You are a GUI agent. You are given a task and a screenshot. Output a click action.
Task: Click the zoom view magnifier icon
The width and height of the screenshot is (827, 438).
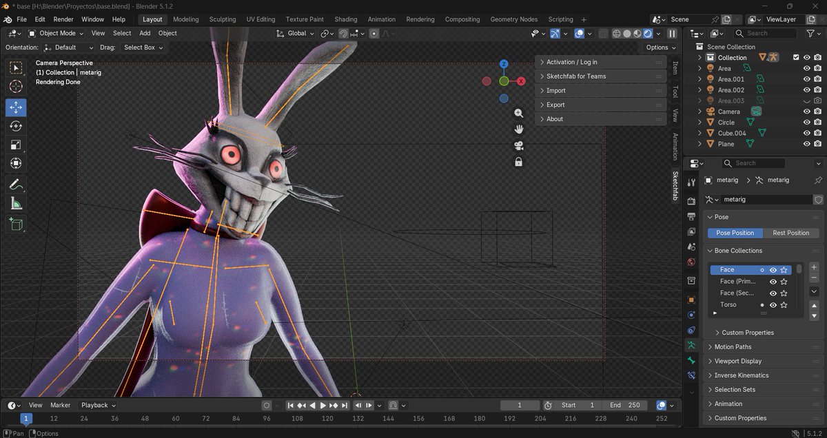coord(518,113)
